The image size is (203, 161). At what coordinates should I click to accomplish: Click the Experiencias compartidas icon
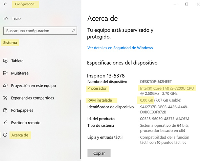(x=5, y=98)
